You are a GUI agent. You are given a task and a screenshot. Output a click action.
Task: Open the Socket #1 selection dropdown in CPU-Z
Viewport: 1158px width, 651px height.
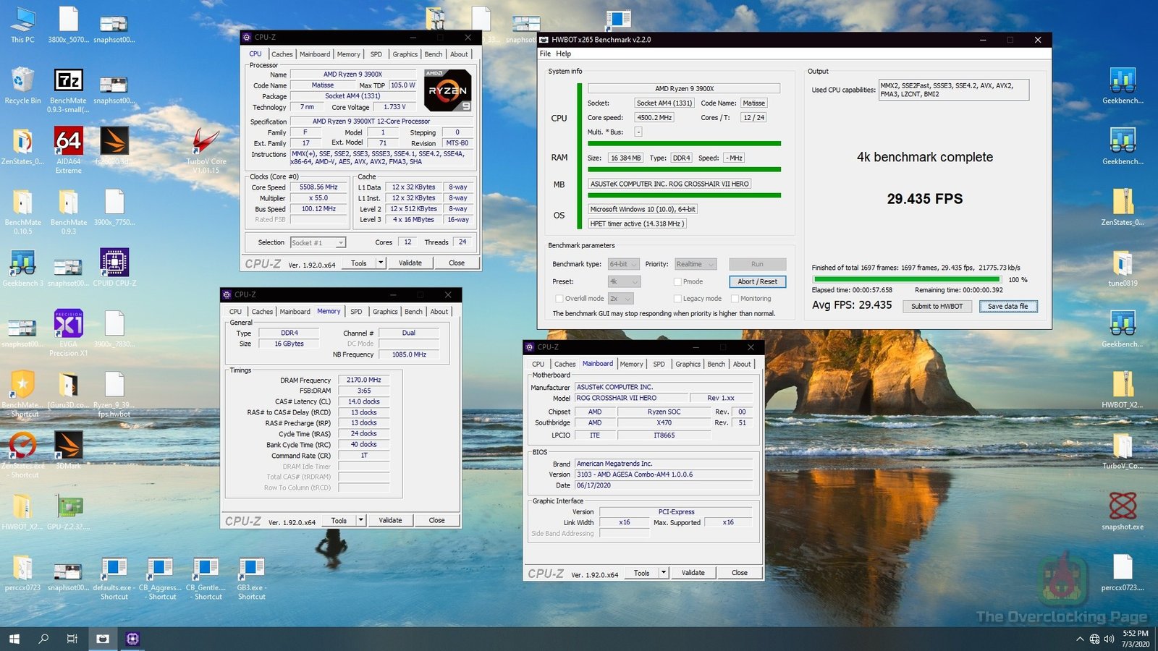click(x=318, y=242)
